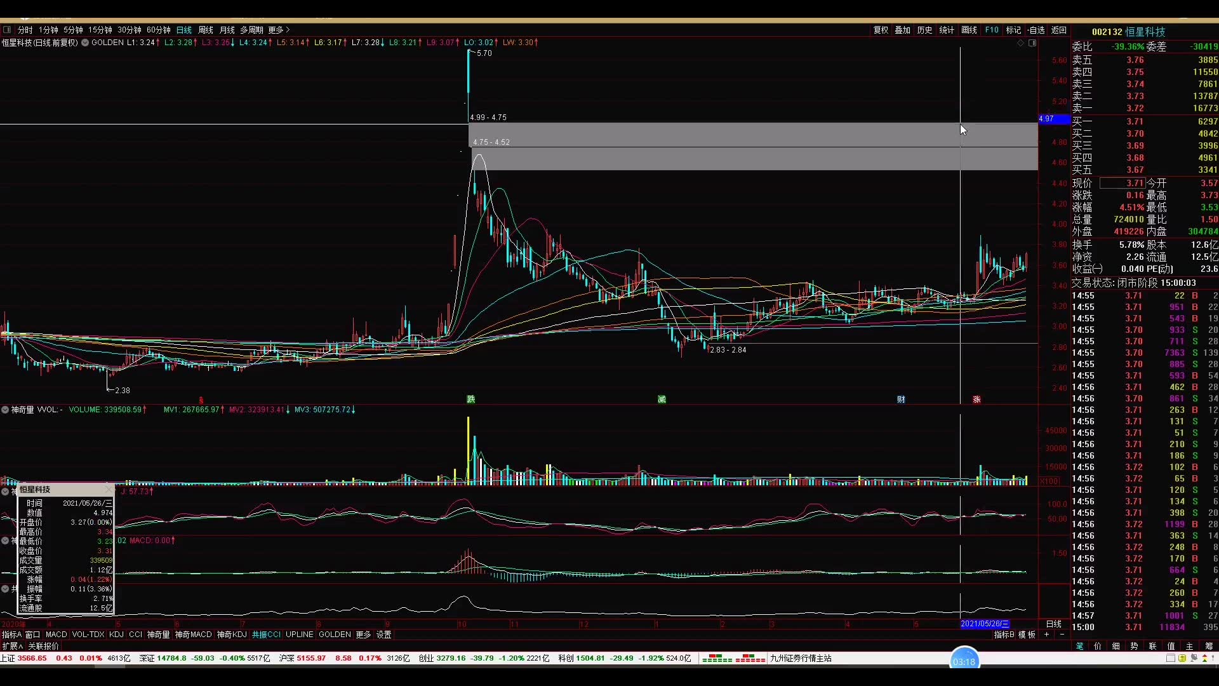Select the UPLINE indicator tab
The width and height of the screenshot is (1219, 686).
[x=300, y=635]
